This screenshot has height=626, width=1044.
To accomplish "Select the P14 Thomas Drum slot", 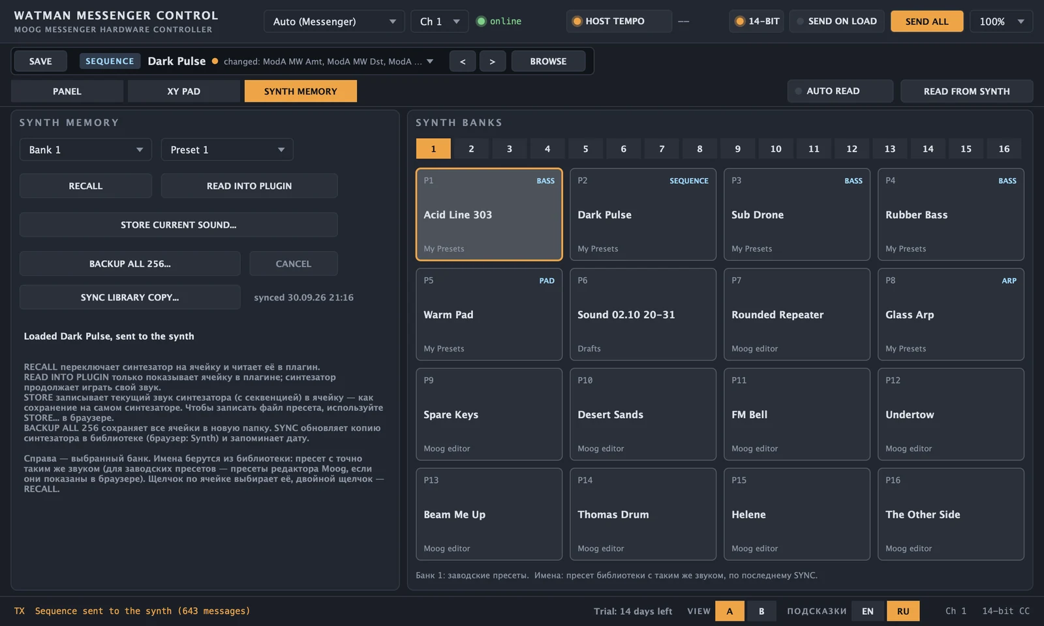I will pos(643,514).
